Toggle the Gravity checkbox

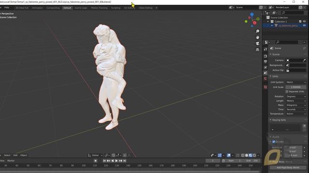(274, 142)
